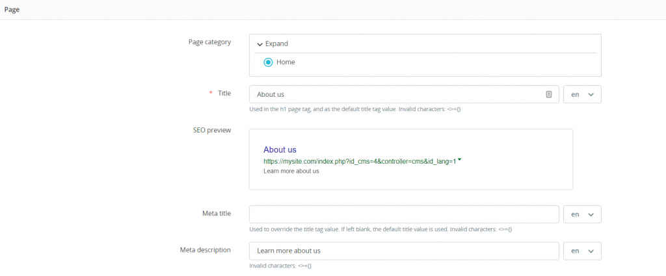Click the green mysite.com URL in preview

pos(359,160)
